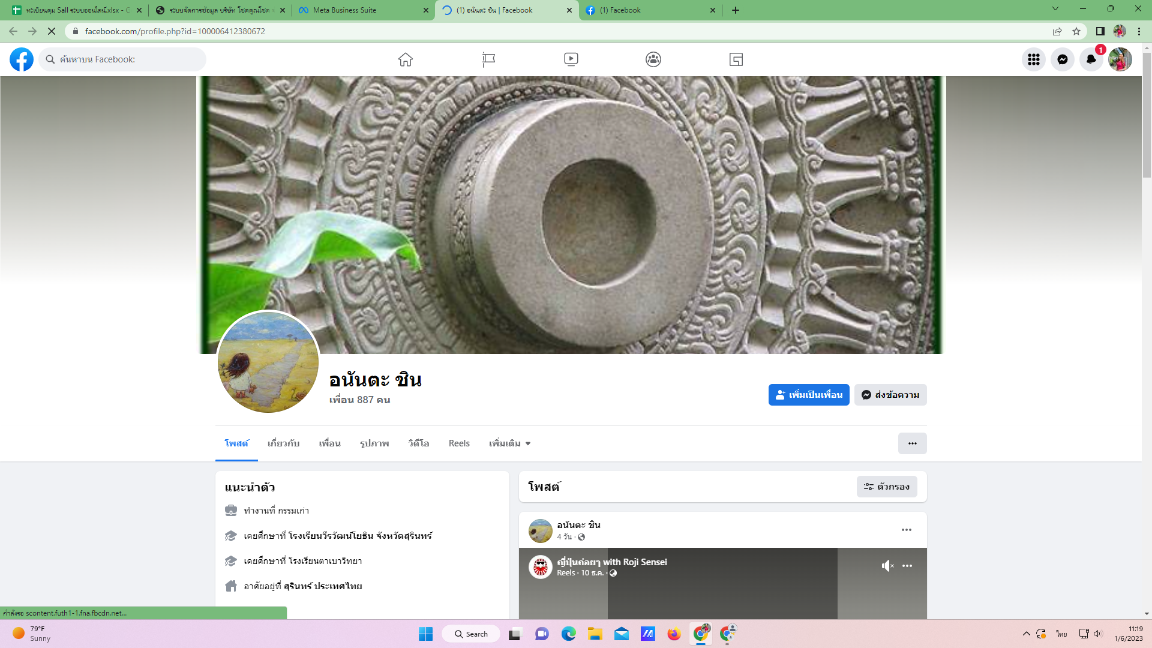Open the Gaming icon in top navigation

click(736, 59)
